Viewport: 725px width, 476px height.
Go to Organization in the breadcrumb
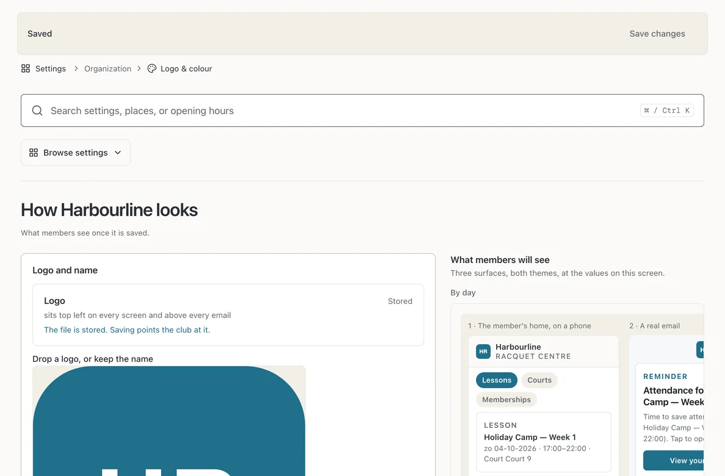point(108,68)
